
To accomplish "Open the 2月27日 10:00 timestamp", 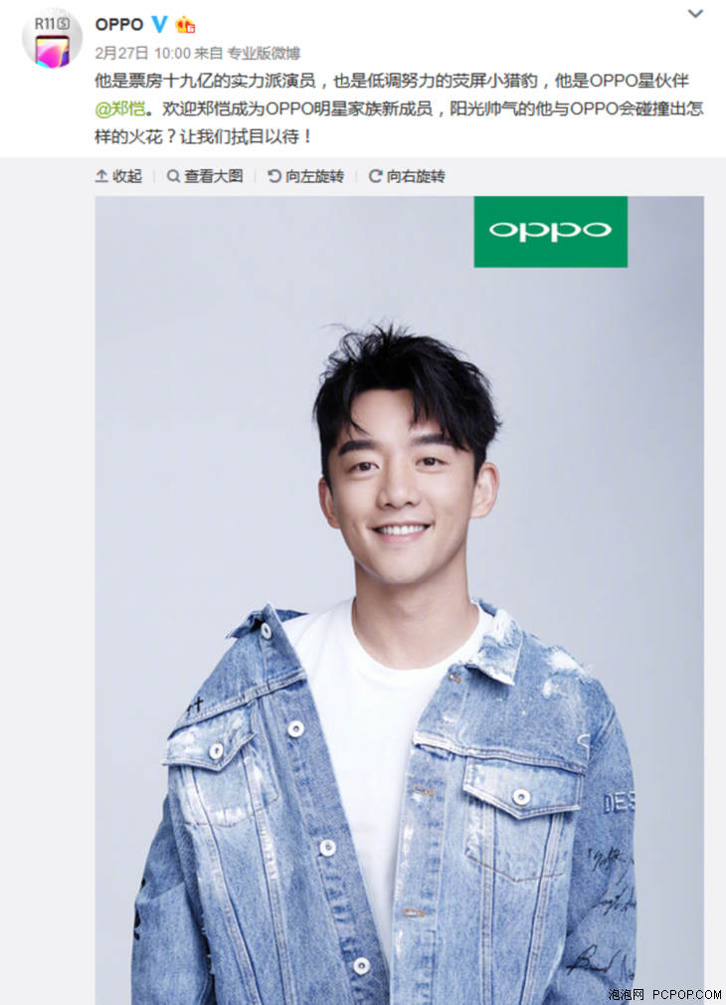I will click(143, 53).
